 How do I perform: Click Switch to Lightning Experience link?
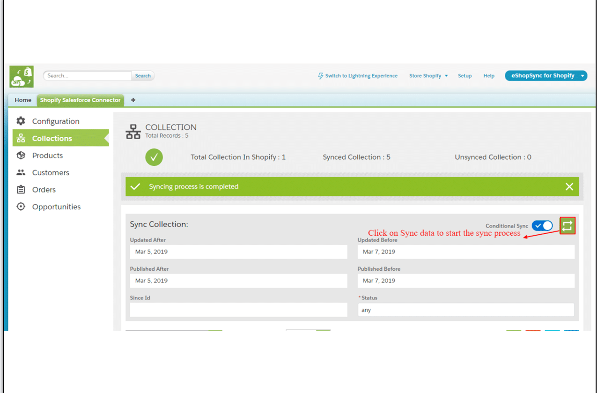361,76
